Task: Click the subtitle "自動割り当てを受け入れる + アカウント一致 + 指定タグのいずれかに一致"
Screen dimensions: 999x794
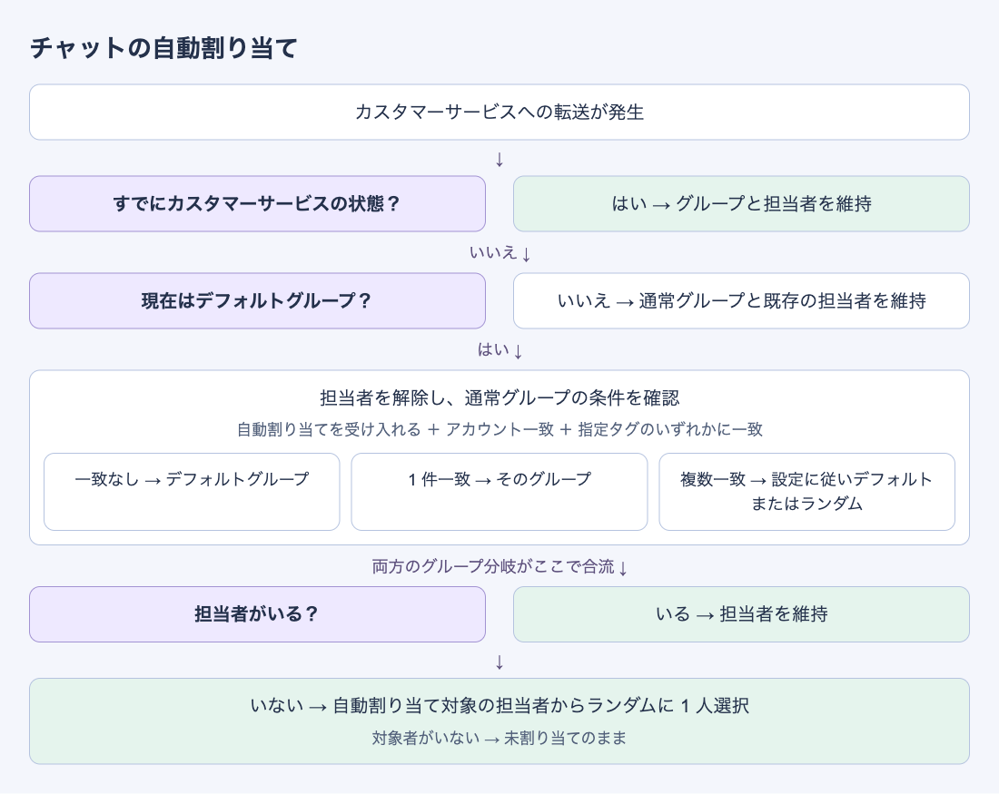Action: pos(499,430)
